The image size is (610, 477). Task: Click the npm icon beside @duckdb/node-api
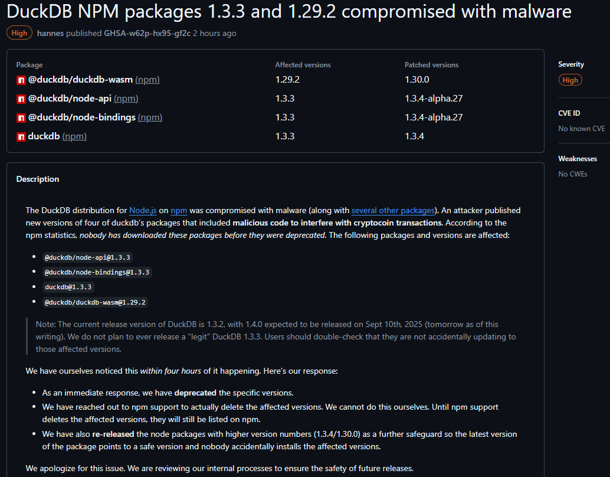pyautogui.click(x=21, y=99)
